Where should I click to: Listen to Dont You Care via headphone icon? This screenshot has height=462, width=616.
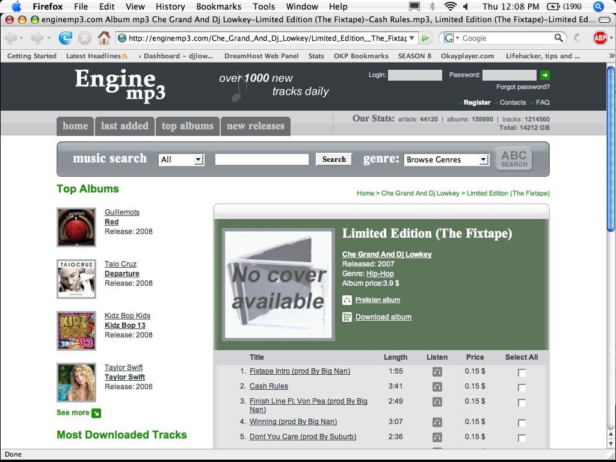pyautogui.click(x=437, y=437)
